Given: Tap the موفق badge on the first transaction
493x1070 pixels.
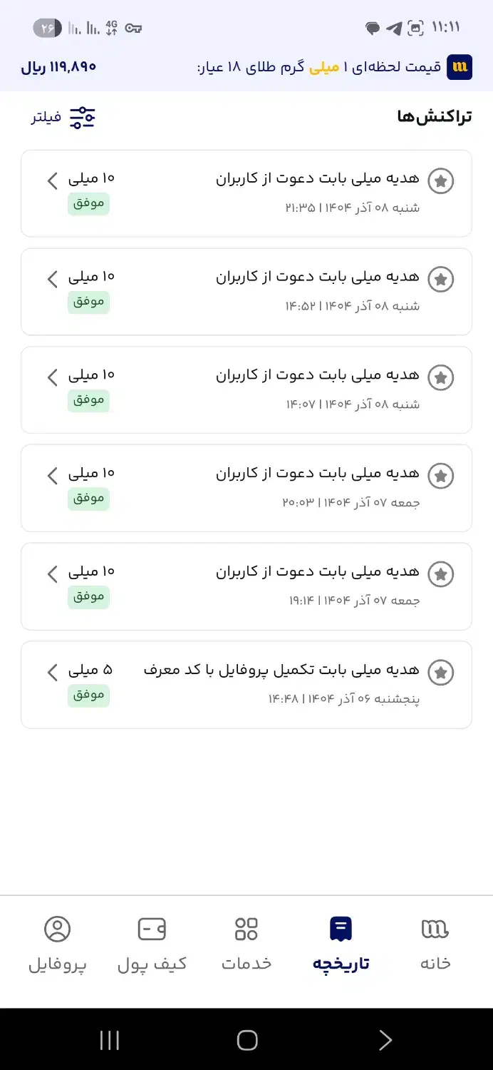Looking at the screenshot, I should (88, 203).
